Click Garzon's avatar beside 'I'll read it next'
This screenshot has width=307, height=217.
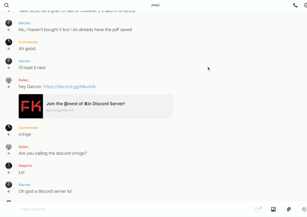coord(9,61)
